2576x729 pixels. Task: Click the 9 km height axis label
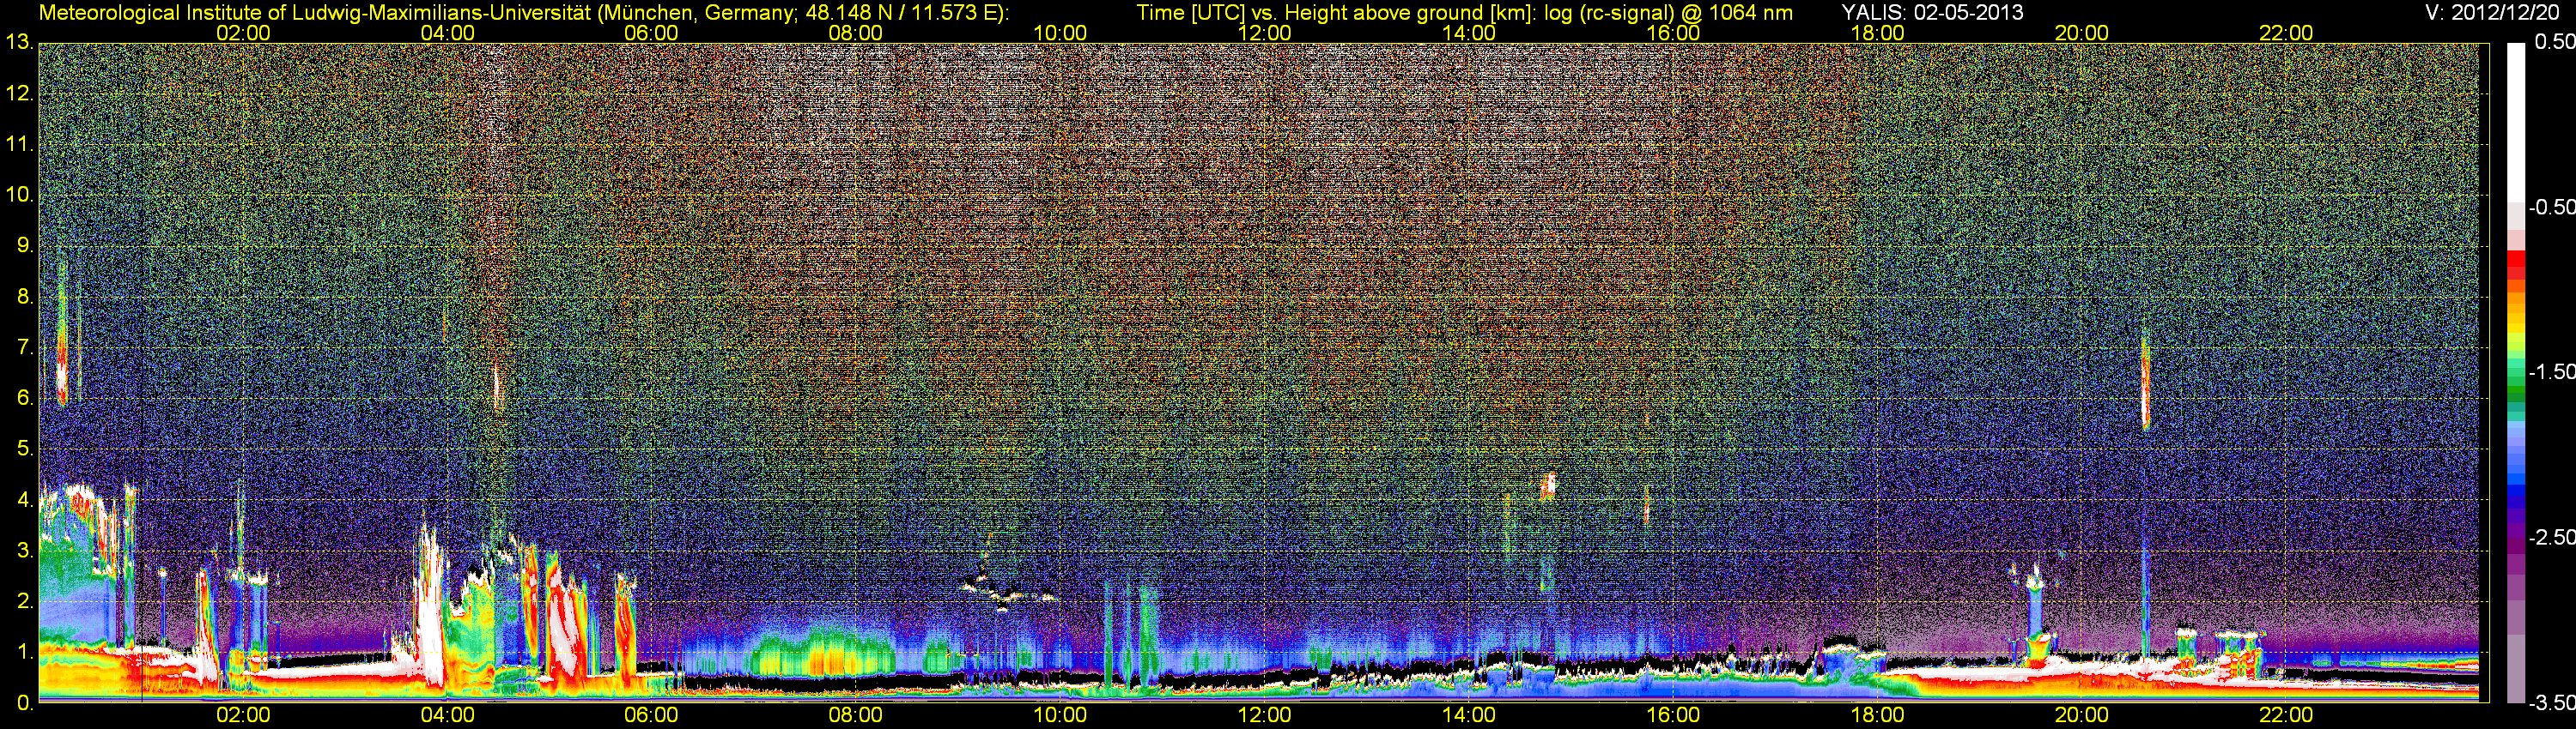23,244
